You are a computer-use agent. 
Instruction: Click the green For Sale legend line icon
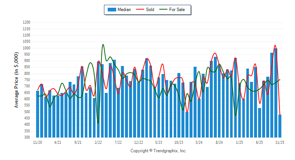(162, 10)
